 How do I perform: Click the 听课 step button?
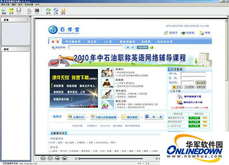point(154,117)
